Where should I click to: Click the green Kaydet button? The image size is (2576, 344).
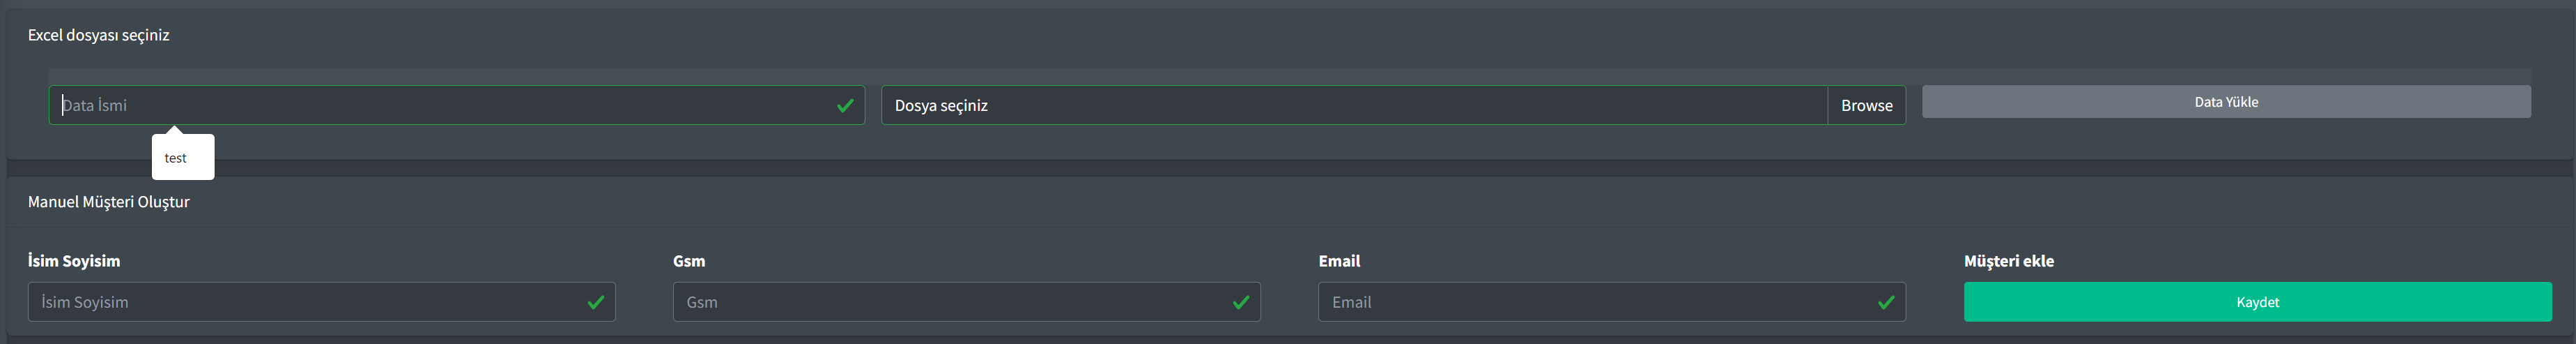coord(2257,302)
